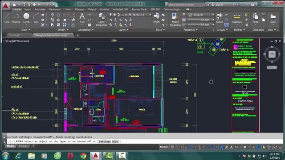Click Match Properties tool

click(x=175, y=20)
